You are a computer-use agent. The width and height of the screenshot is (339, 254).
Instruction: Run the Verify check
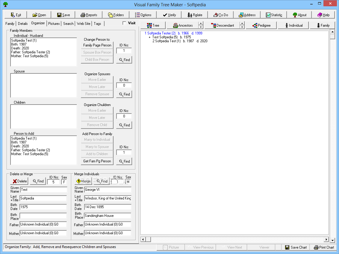click(169, 15)
